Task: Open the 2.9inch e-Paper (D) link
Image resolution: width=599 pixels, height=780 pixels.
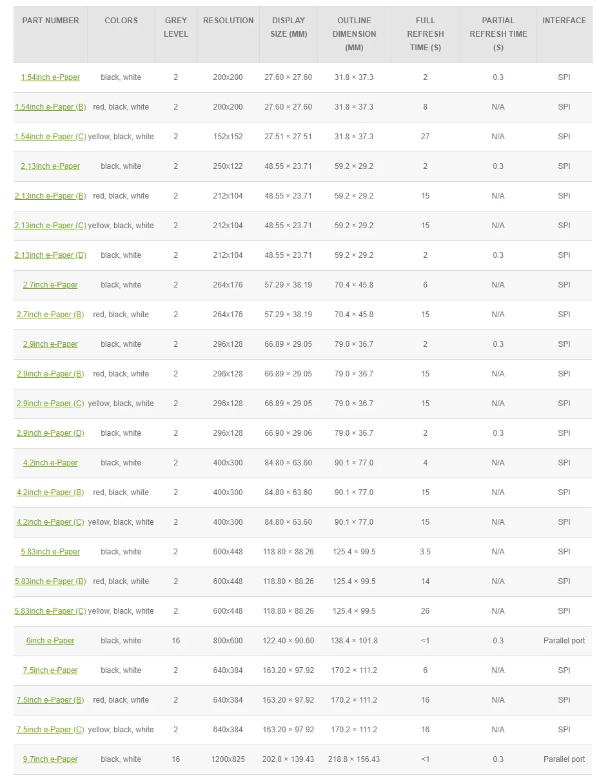Action: pyautogui.click(x=50, y=433)
